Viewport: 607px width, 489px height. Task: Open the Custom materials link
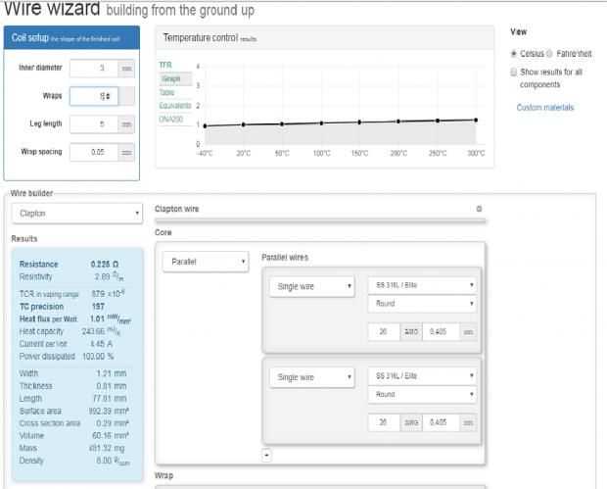pyautogui.click(x=545, y=108)
